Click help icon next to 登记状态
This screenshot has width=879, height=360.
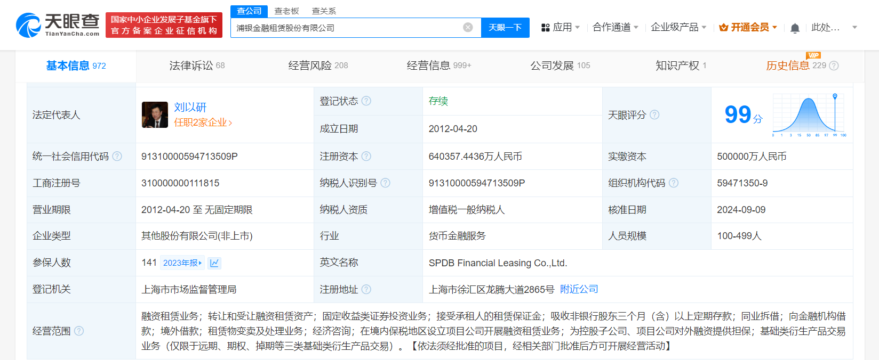coord(366,101)
